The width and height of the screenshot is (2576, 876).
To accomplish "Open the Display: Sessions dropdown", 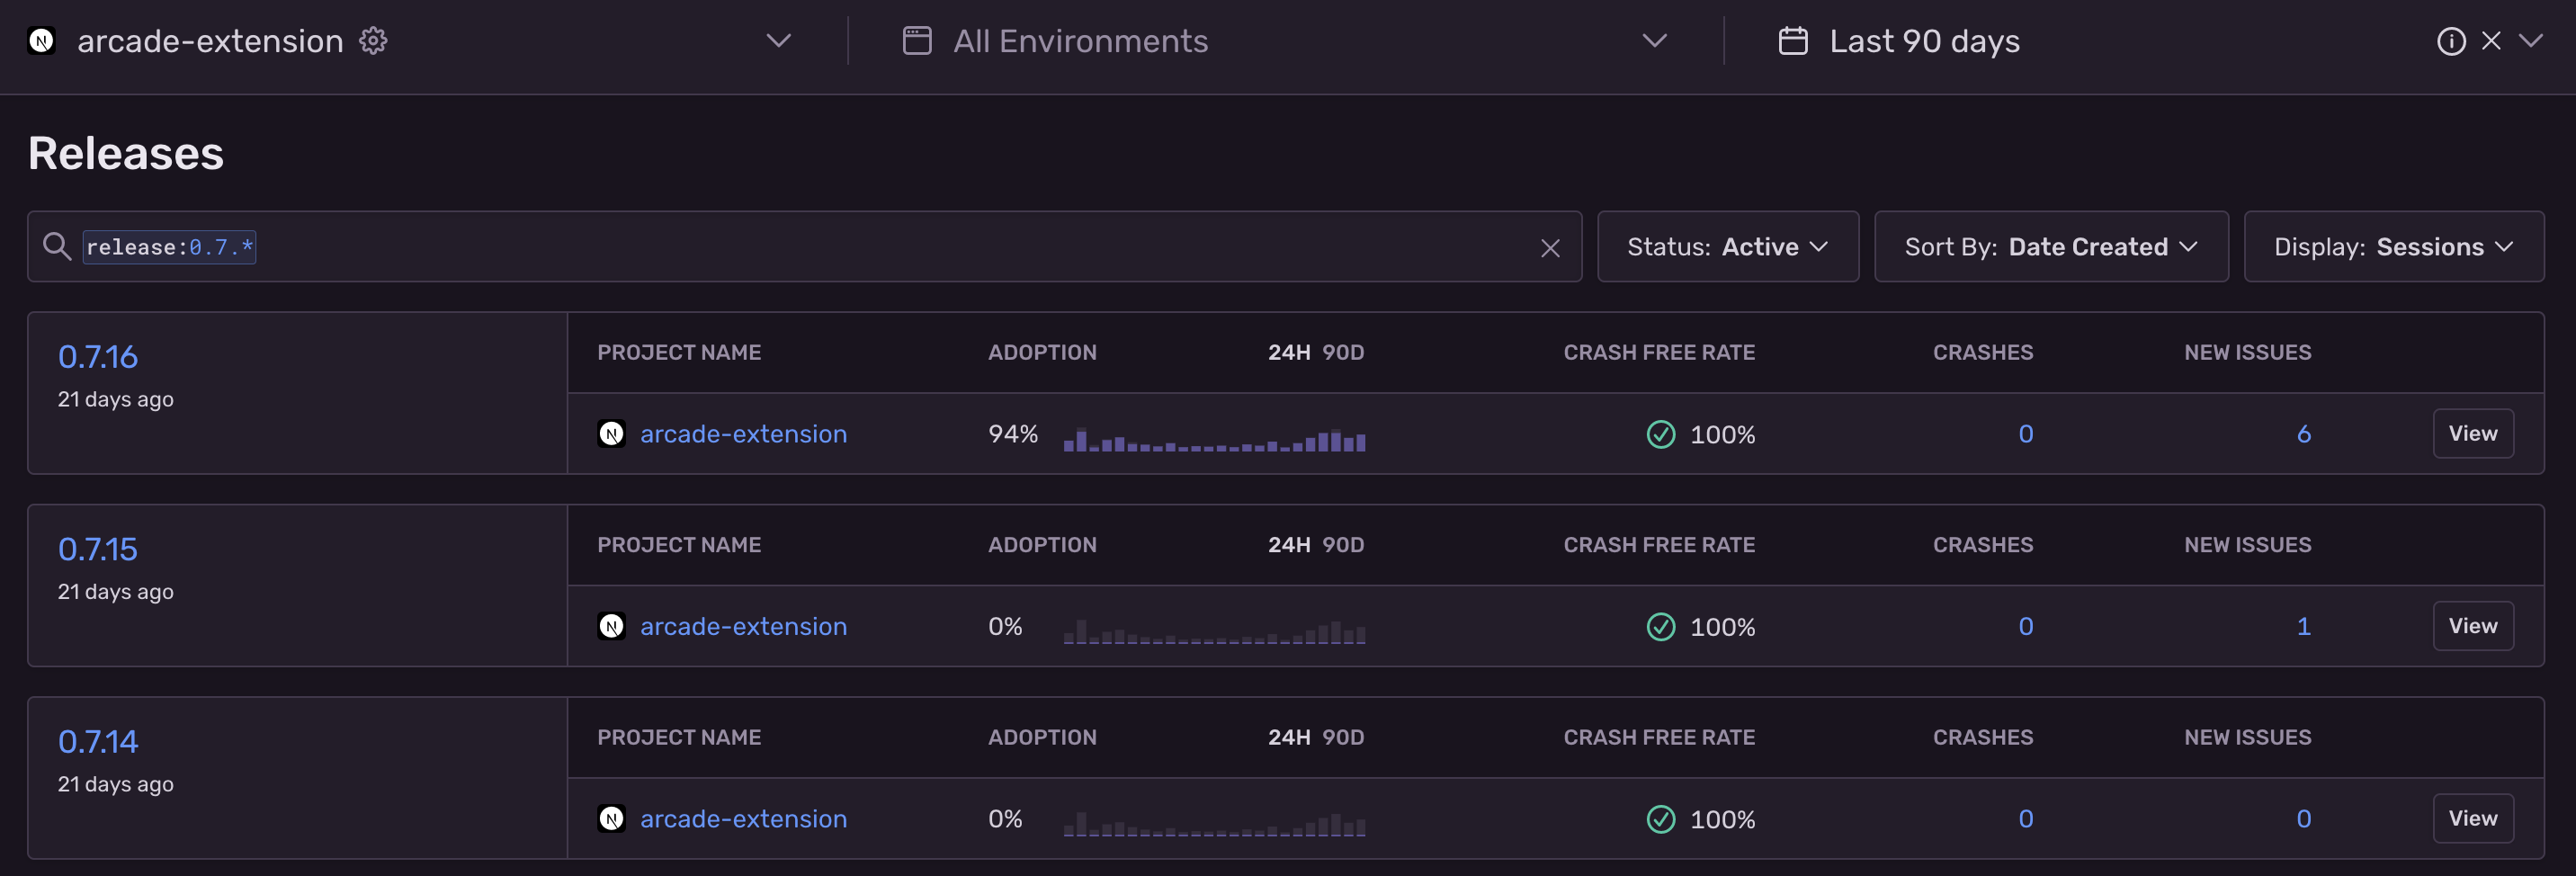I will [2393, 247].
